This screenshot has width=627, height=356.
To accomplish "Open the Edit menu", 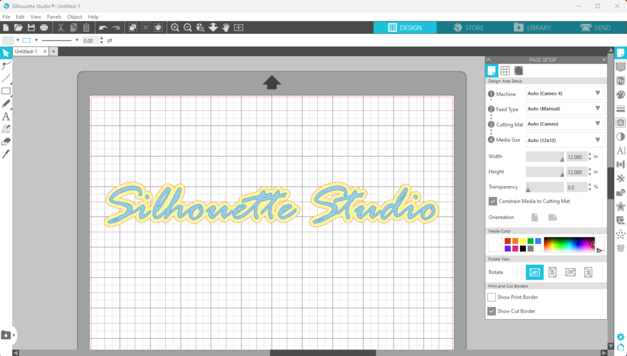I will click(x=20, y=17).
